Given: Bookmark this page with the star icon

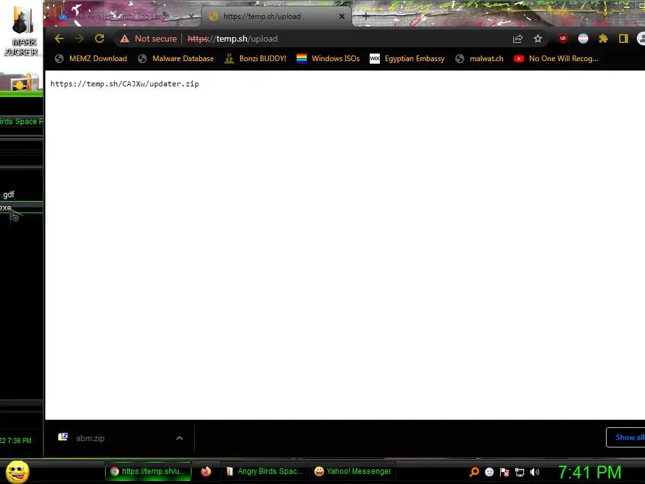Looking at the screenshot, I should (x=538, y=38).
